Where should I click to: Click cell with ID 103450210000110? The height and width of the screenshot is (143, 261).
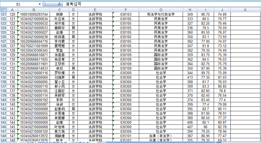click(x=34, y=86)
